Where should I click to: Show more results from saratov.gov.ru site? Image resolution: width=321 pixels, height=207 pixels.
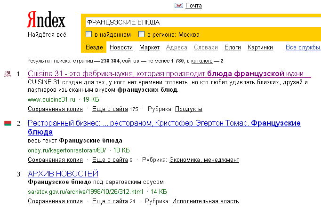coord(110,201)
